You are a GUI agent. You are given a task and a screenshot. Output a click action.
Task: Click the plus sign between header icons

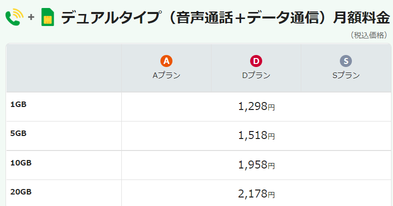coord(31,18)
